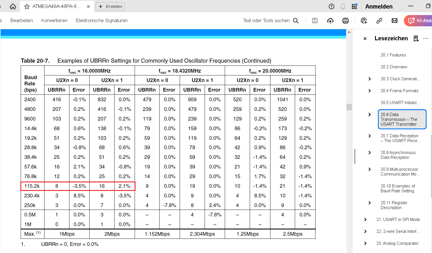Viewport: 432px width, 253px height.
Task: Expand 20.3 Clock Generation bookmark
Action: 370,79
